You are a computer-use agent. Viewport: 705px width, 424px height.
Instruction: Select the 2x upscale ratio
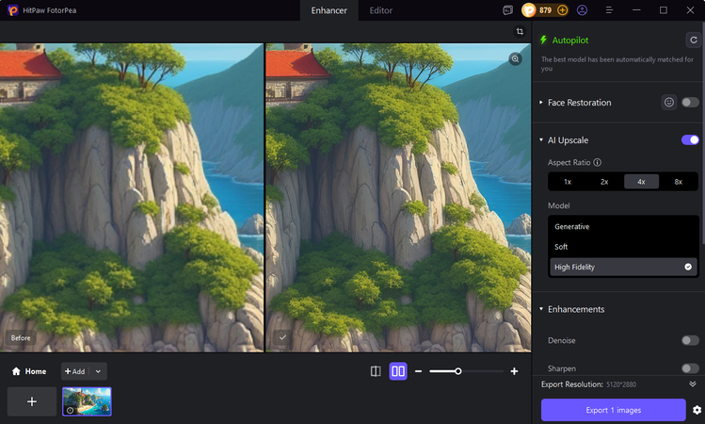click(604, 182)
